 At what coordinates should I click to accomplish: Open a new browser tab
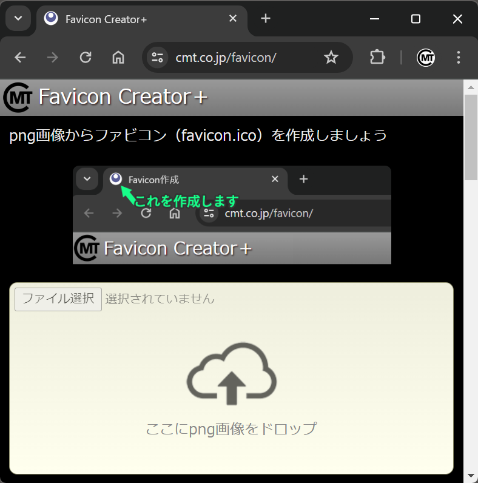266,18
